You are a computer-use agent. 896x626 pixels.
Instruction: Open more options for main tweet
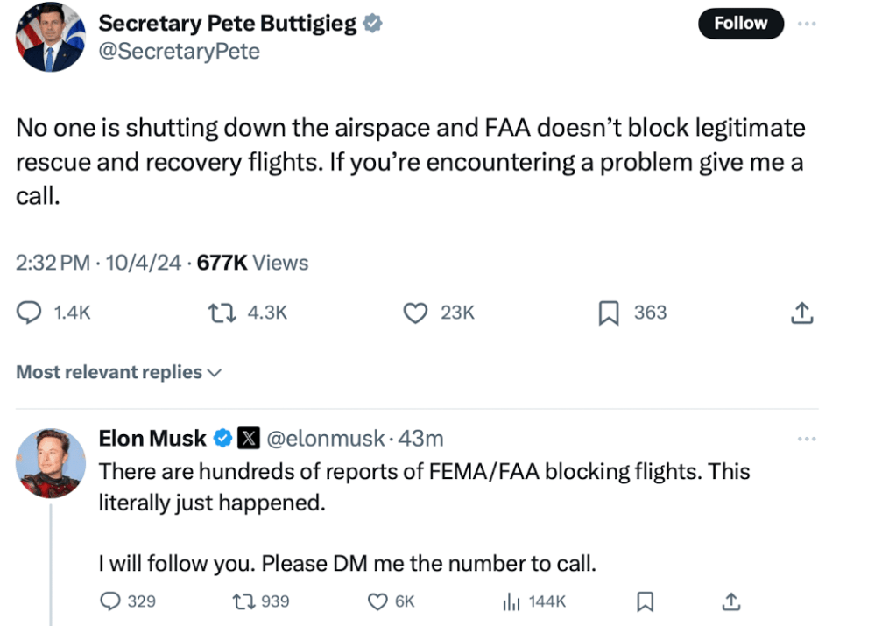tap(807, 24)
